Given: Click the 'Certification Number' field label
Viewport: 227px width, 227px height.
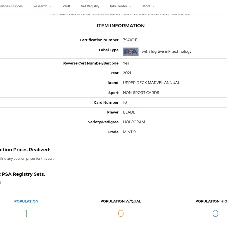Looking at the screenshot, I should tap(99, 40).
